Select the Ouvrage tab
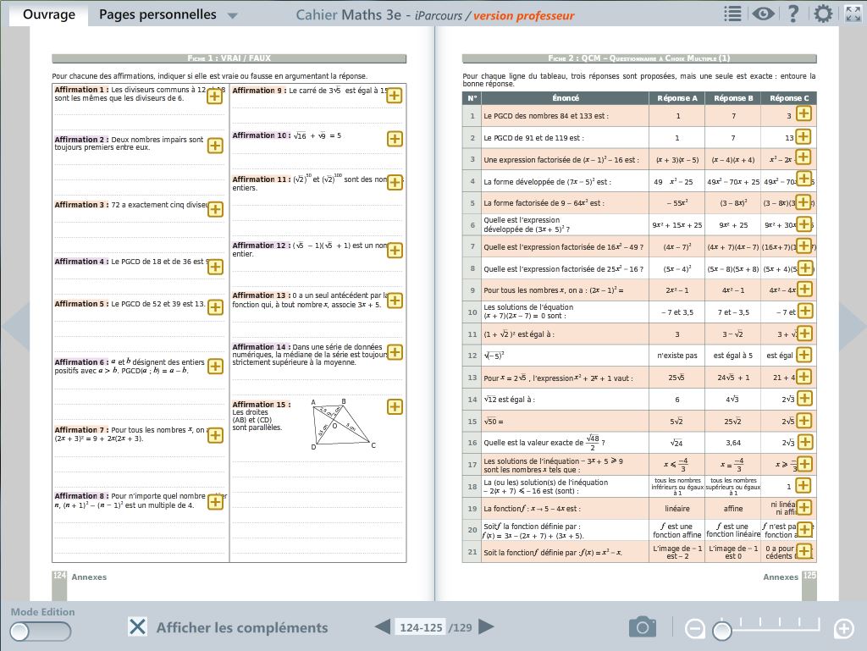Screen dimensions: 867x651 click(x=49, y=14)
